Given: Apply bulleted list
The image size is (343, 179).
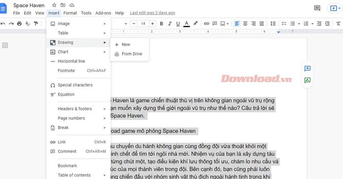Looking at the screenshot, I should click(x=293, y=24).
